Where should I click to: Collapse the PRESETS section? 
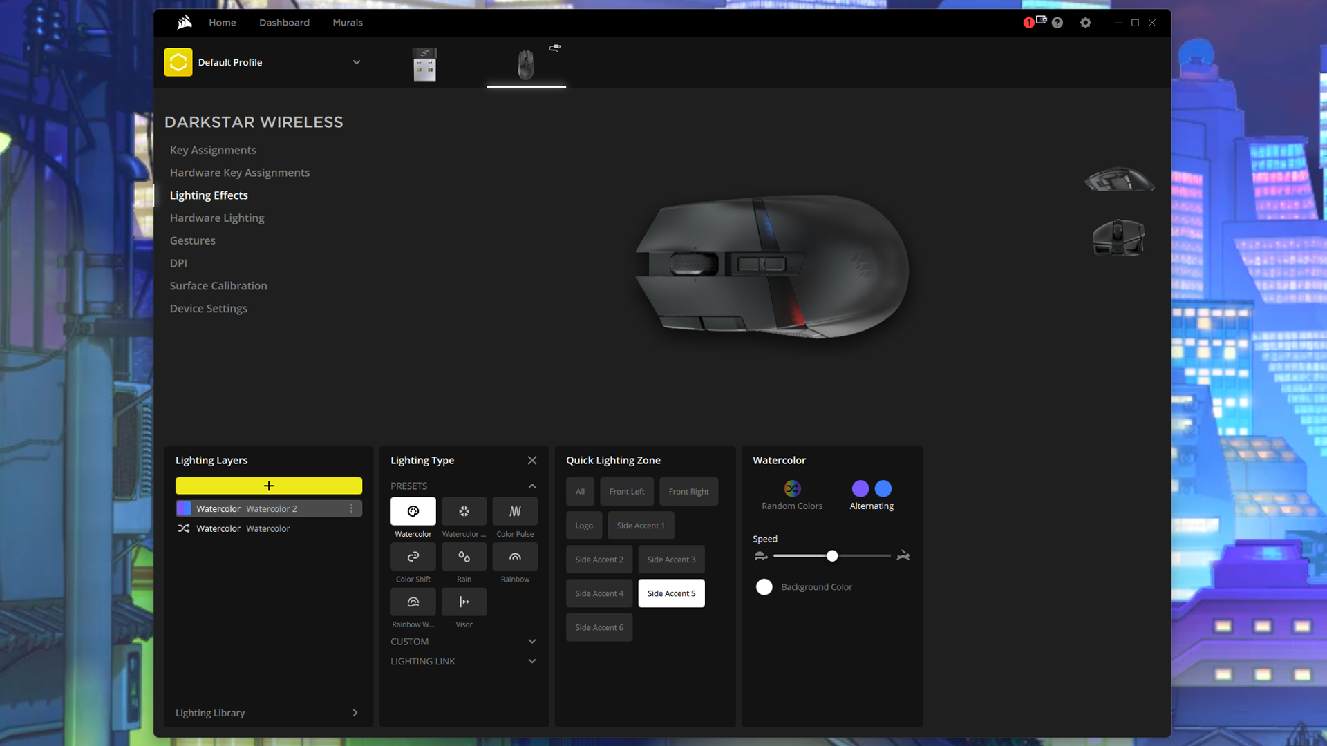pos(532,486)
